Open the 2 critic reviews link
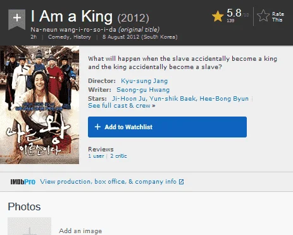 [118, 156]
